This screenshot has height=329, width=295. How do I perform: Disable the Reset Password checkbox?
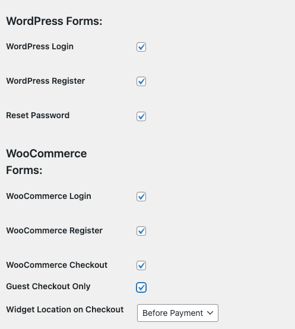point(141,116)
